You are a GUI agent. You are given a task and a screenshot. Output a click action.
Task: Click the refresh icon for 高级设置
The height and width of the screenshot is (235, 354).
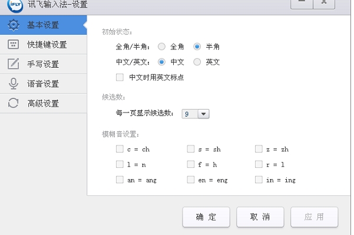(x=14, y=103)
